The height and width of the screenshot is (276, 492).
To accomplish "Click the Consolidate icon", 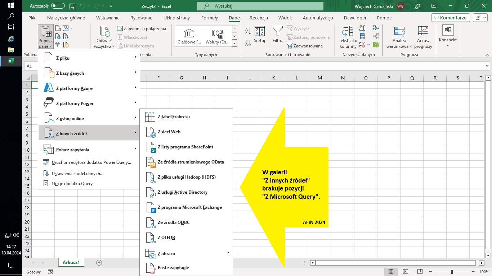I will point(376,28).
